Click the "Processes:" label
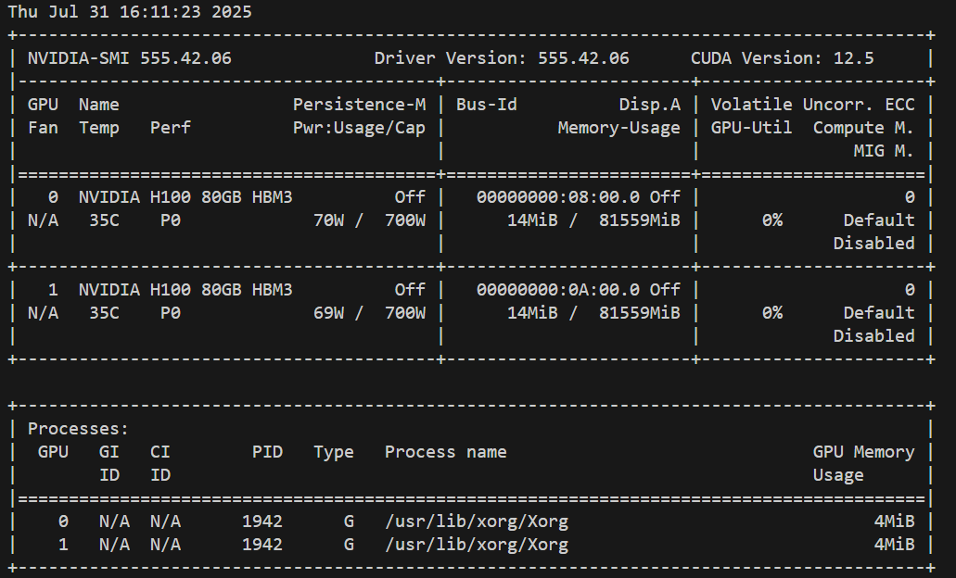The height and width of the screenshot is (578, 956). click(78, 429)
